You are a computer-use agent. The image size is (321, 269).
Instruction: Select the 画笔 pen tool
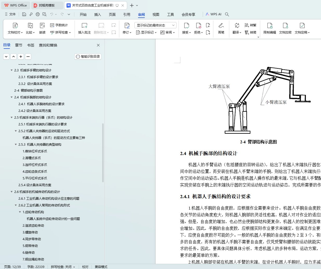[x=221, y=28]
